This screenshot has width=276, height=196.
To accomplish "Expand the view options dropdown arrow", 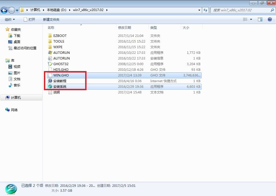I will (x=251, y=19).
